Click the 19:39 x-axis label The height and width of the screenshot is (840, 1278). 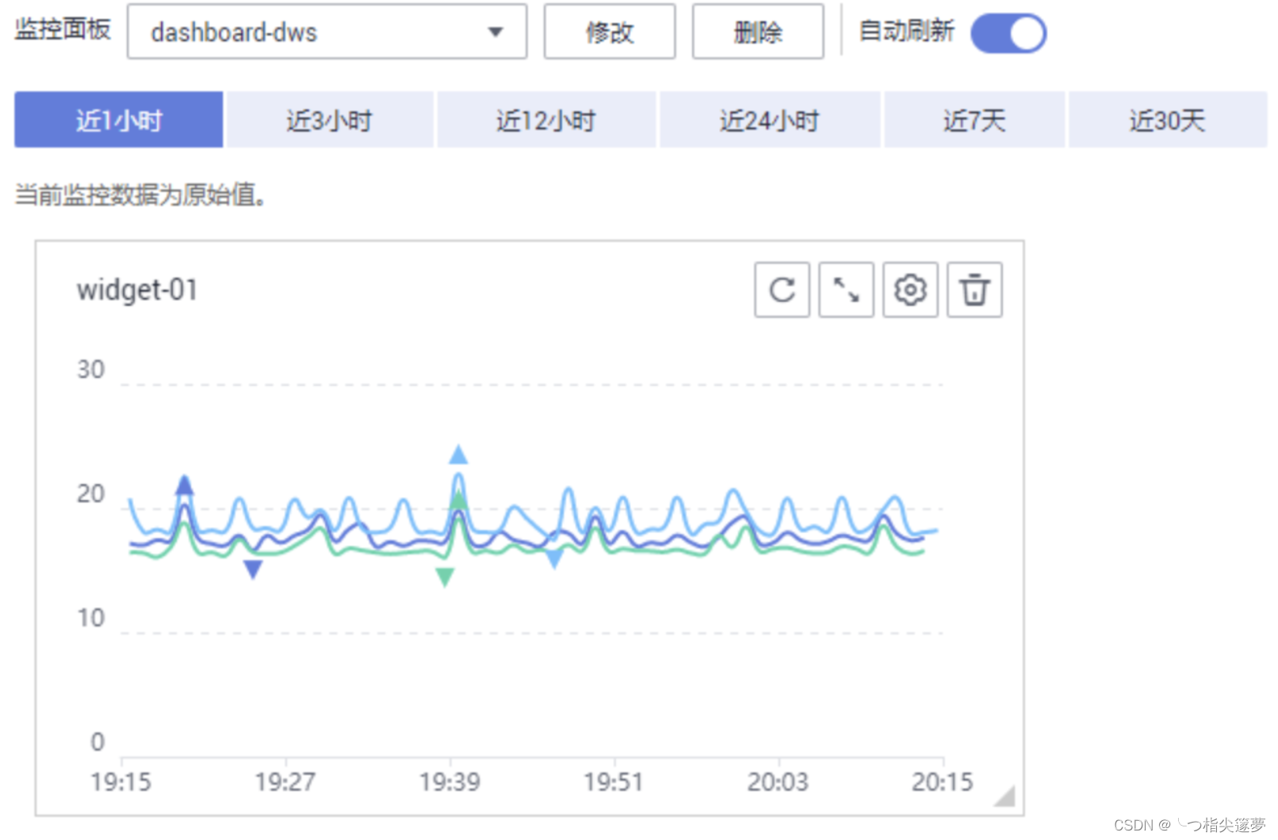click(450, 782)
